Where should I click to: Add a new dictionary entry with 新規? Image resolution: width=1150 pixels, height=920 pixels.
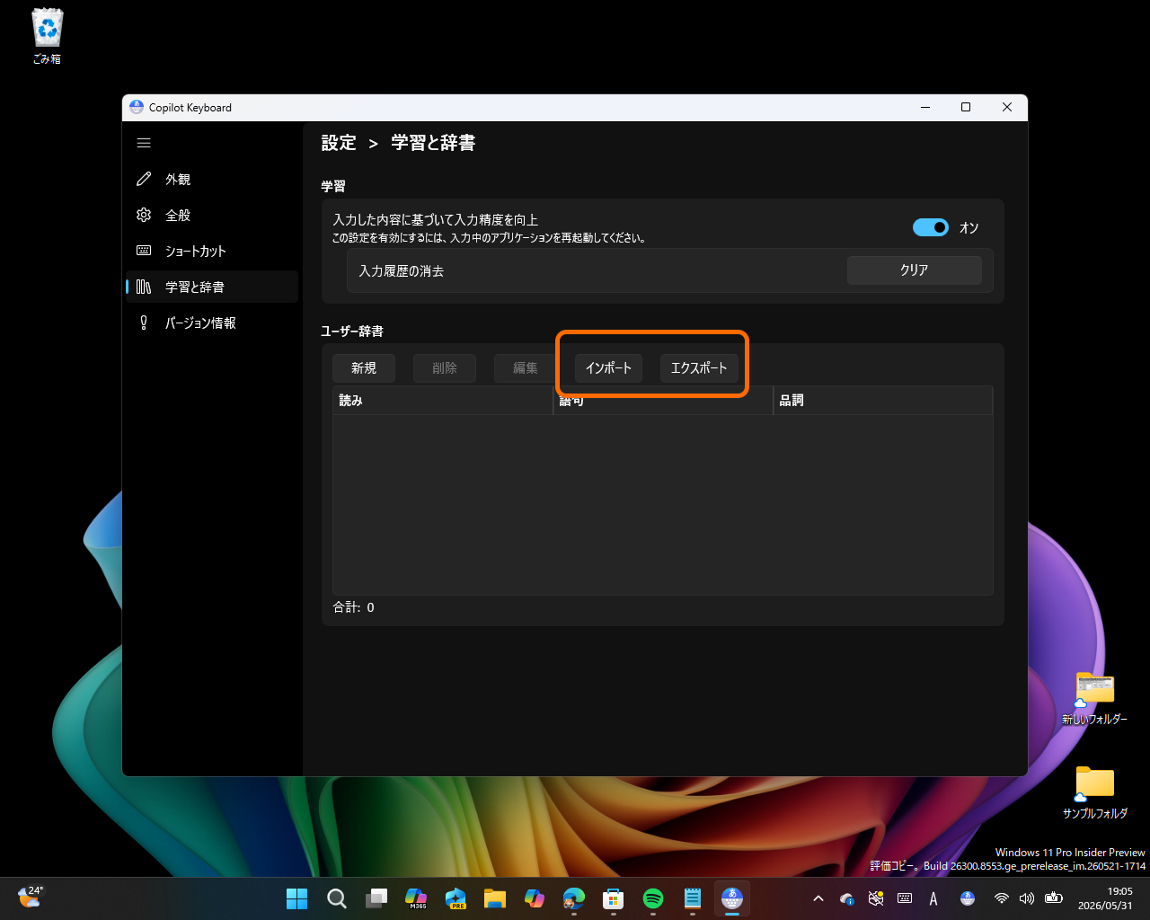click(364, 368)
